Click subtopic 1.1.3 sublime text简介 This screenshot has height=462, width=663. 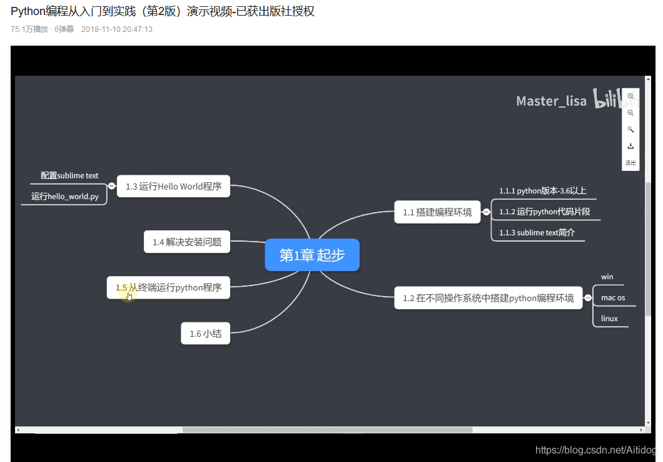(537, 233)
